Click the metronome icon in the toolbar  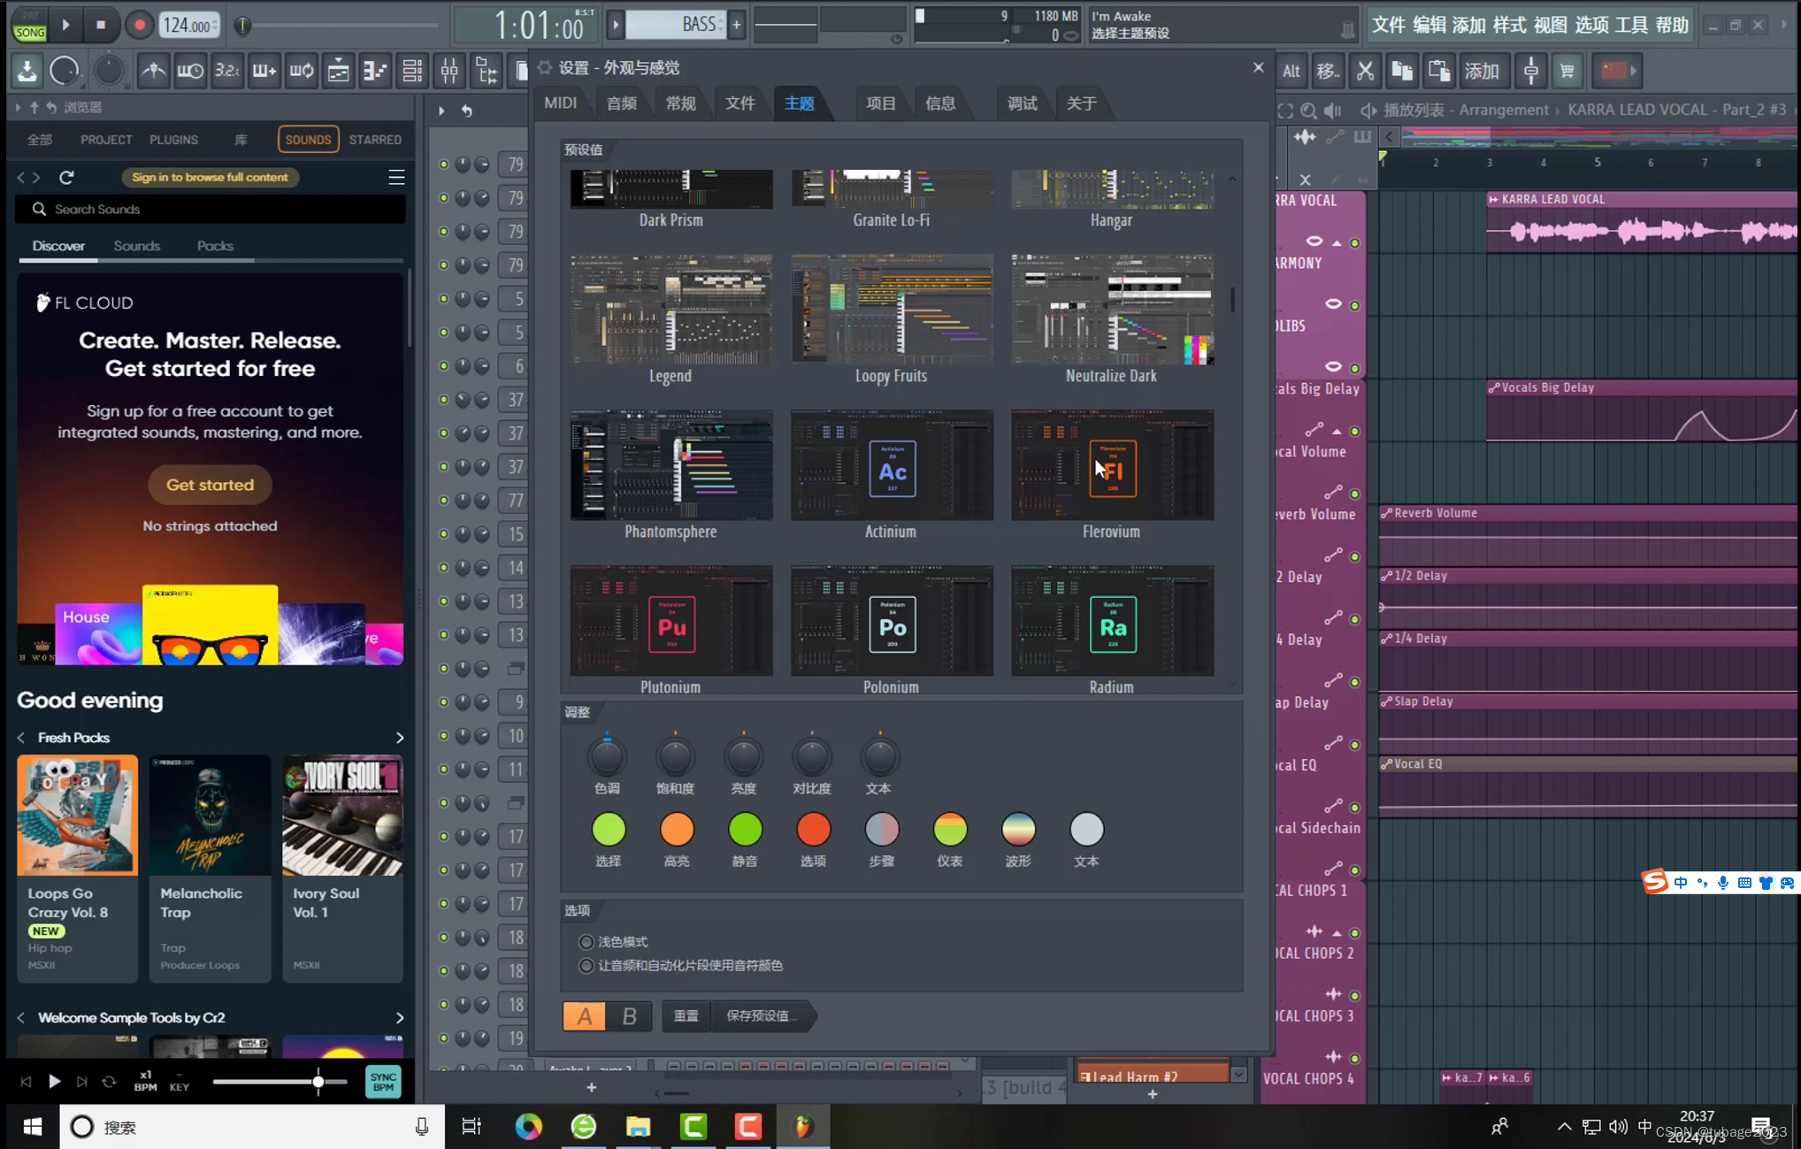(x=153, y=71)
